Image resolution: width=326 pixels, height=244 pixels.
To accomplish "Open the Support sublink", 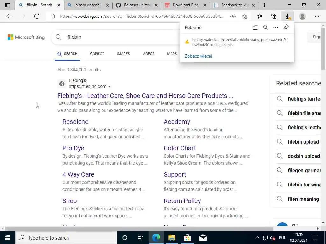I will (x=175, y=174).
